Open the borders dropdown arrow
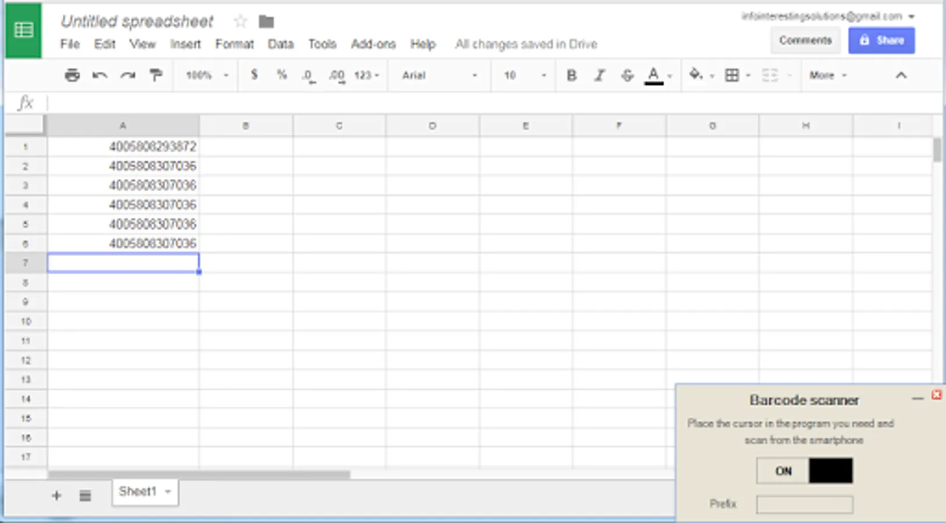 tap(748, 76)
